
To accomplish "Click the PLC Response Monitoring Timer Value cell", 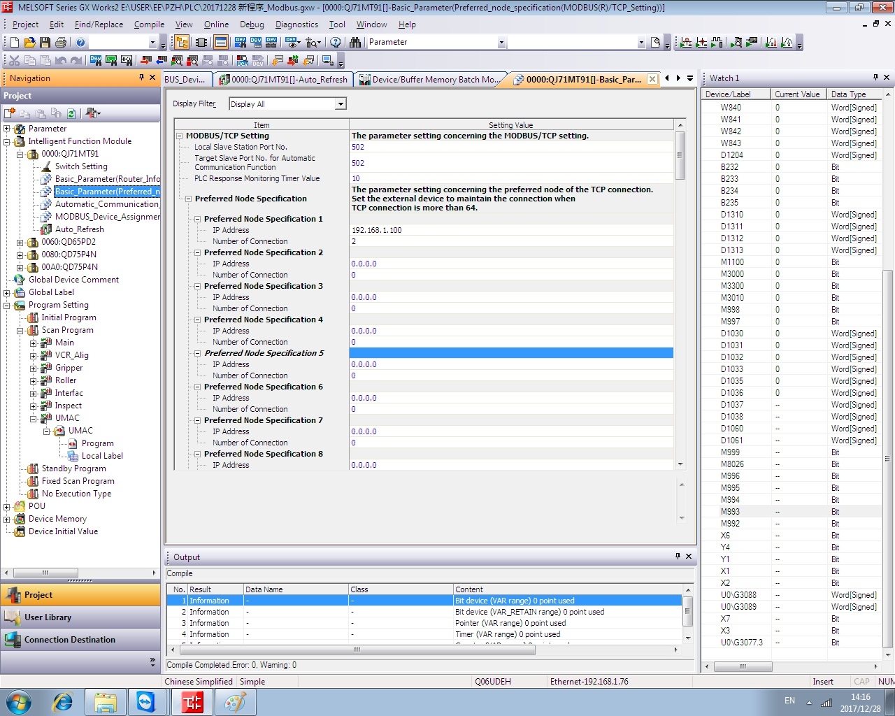I will coord(511,178).
